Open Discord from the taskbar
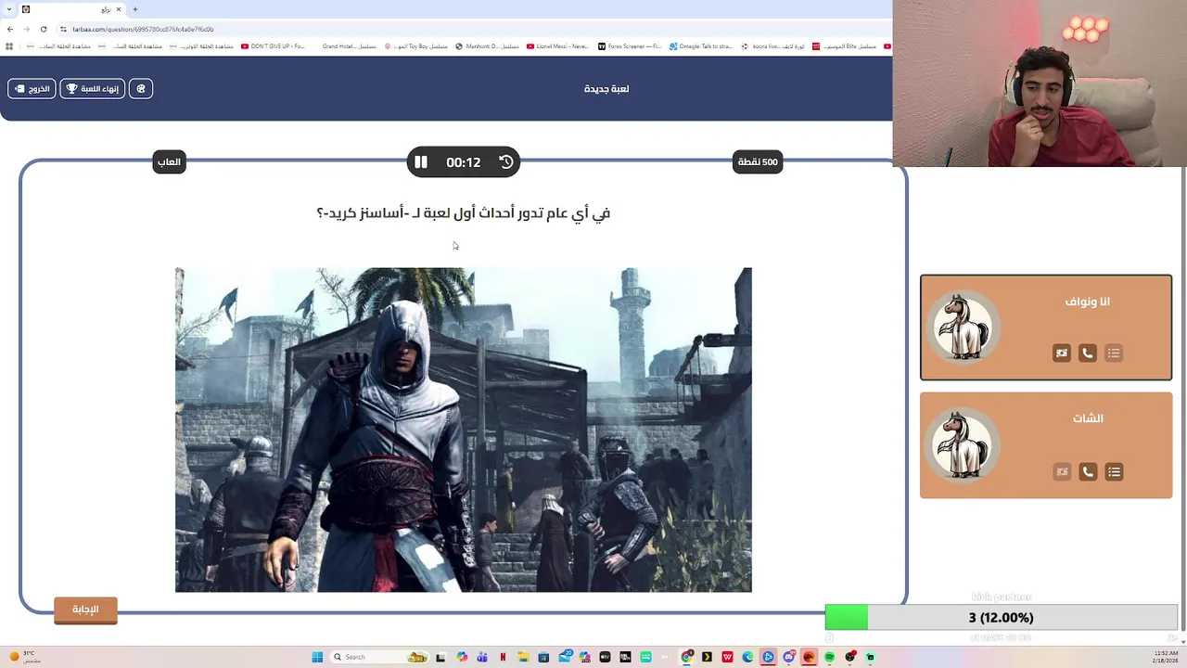 click(788, 657)
